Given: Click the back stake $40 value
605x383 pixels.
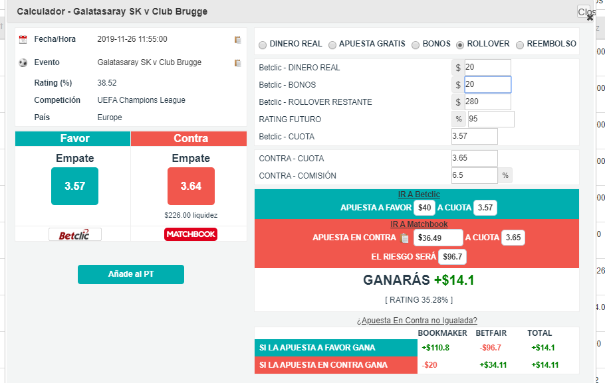Looking at the screenshot, I should (424, 208).
